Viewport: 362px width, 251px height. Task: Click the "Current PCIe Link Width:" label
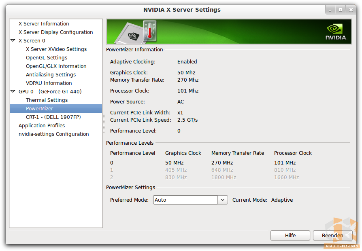[141, 113]
